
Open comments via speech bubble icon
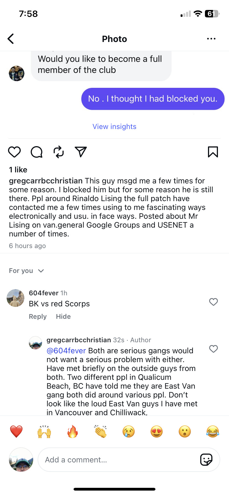(37, 152)
